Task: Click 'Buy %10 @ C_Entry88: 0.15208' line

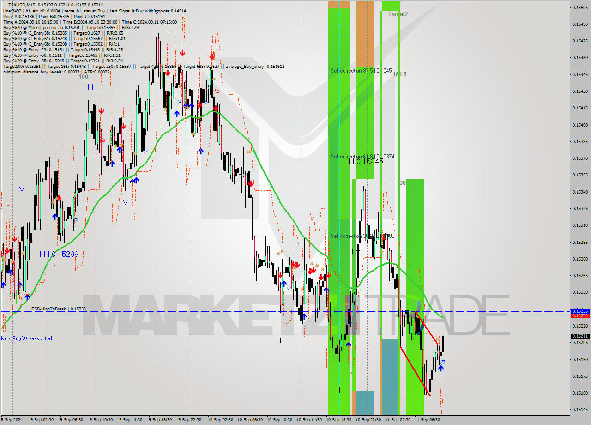Action: tap(61, 44)
